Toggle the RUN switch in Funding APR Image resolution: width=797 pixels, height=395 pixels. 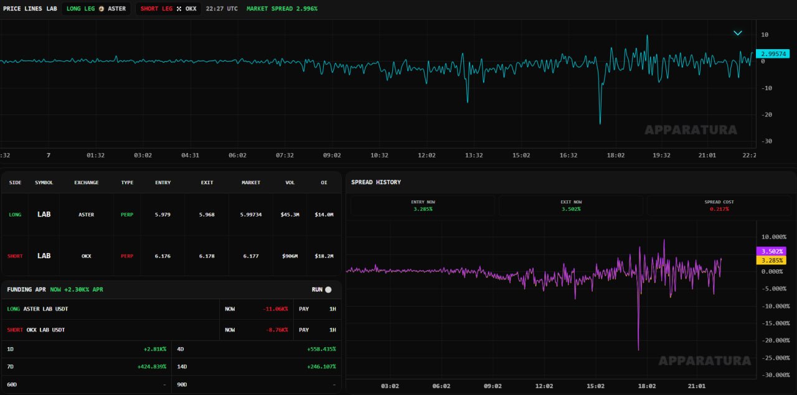(328, 290)
